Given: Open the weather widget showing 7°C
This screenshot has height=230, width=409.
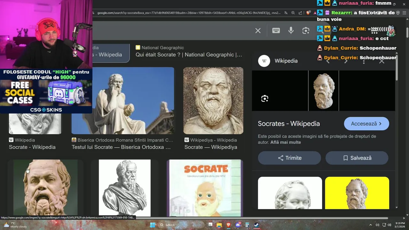Looking at the screenshot, I should (x=16, y=225).
